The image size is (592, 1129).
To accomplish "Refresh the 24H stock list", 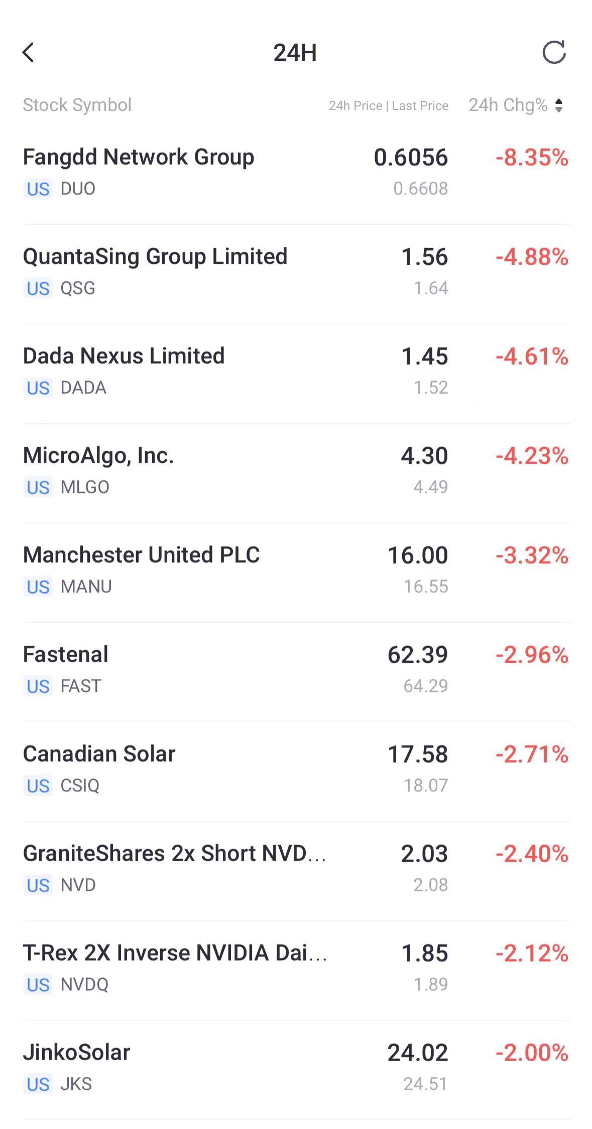I will 554,52.
